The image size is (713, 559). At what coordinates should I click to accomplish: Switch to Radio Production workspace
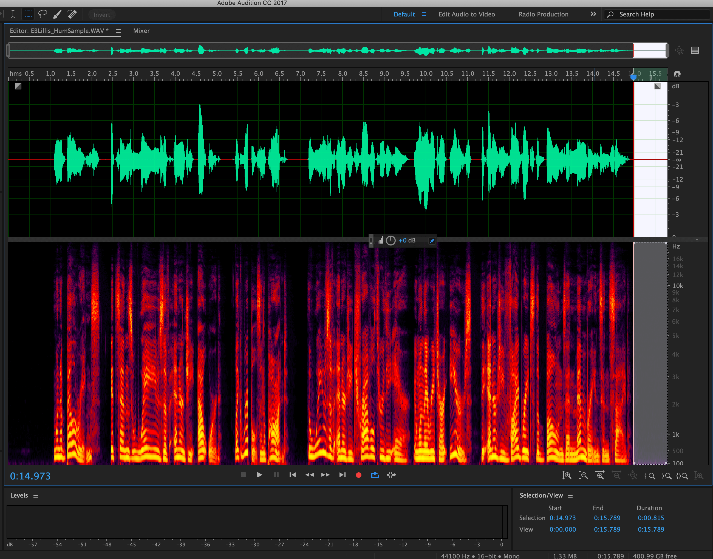[x=543, y=15]
